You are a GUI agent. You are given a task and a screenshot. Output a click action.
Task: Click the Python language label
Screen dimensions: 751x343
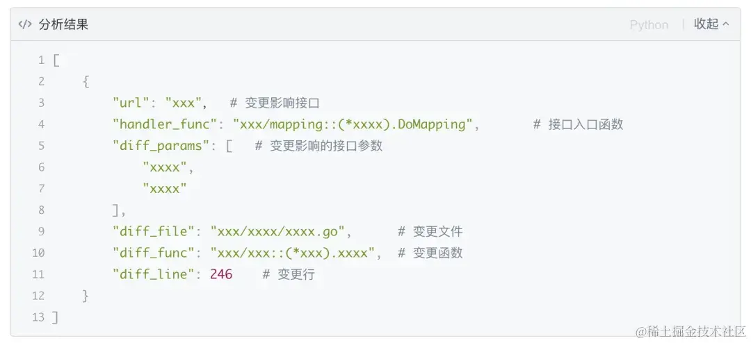pos(649,25)
